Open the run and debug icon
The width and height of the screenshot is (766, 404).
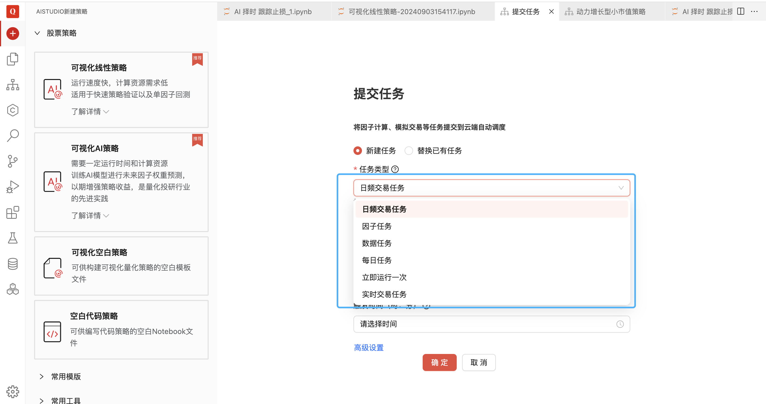coord(13,187)
